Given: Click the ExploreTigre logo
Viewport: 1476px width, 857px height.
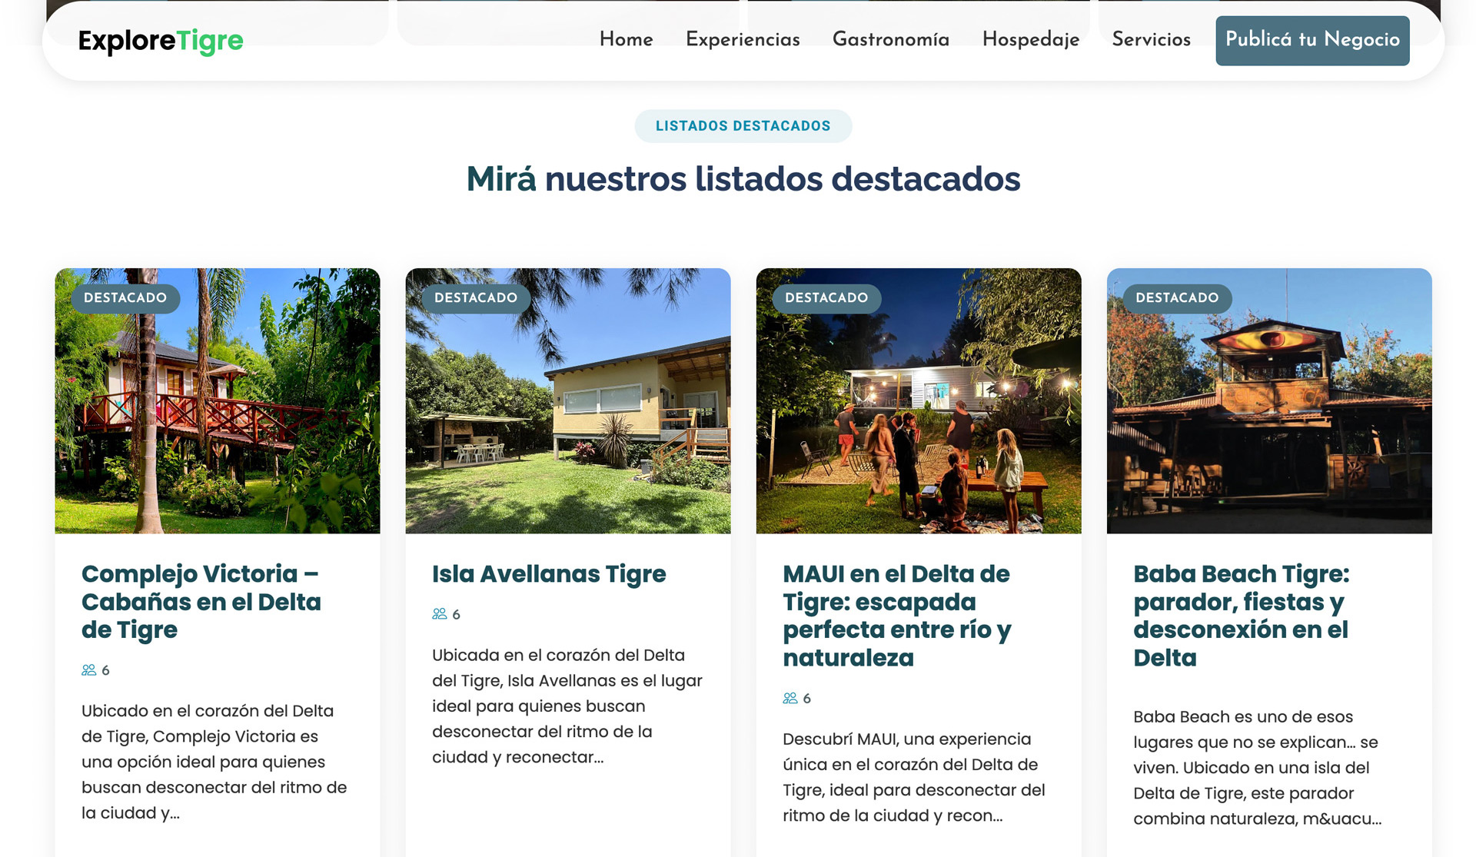Looking at the screenshot, I should pos(161,39).
